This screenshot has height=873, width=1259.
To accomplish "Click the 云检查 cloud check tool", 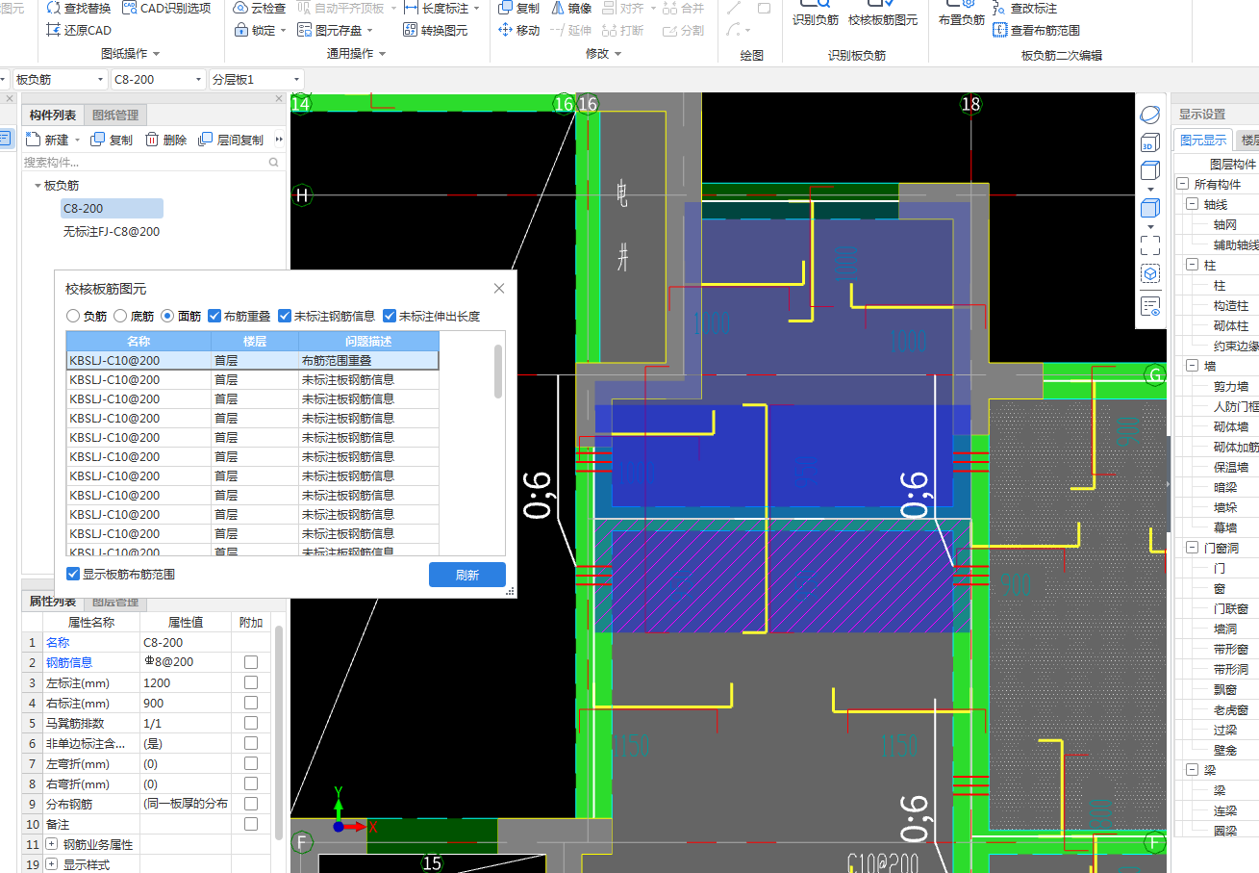I will tap(260, 8).
